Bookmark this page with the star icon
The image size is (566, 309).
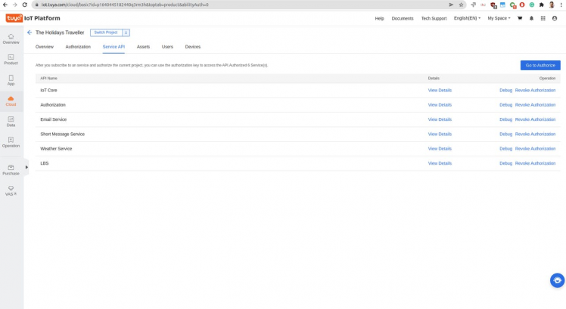(x=461, y=5)
